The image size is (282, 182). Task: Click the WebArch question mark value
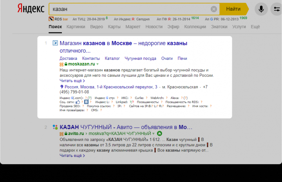pyautogui.click(x=166, y=98)
